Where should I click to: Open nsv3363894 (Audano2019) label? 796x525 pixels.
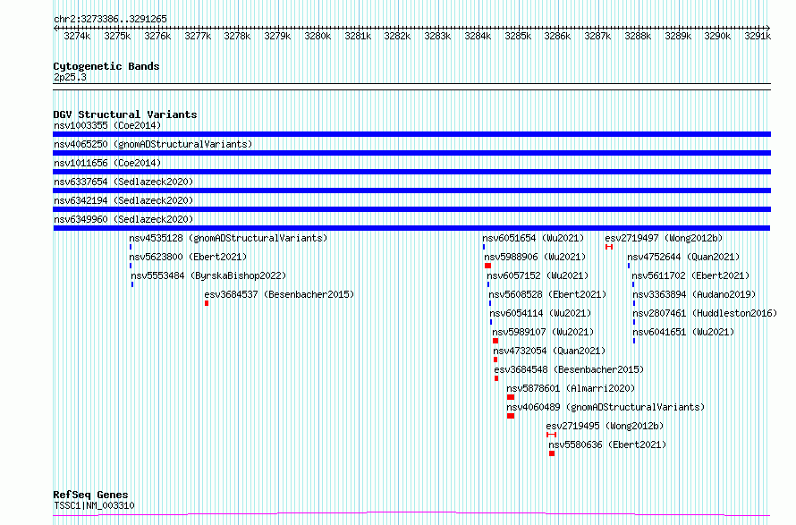click(x=694, y=294)
